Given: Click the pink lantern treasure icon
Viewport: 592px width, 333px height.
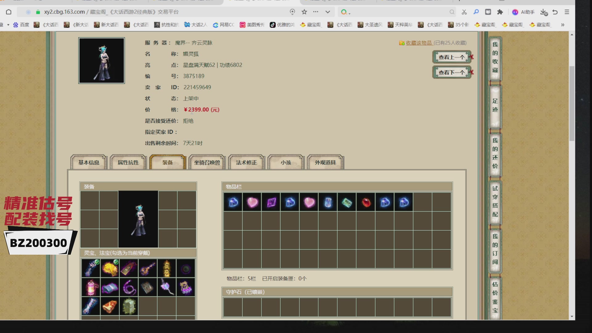Looking at the screenshot, I should pos(91,287).
